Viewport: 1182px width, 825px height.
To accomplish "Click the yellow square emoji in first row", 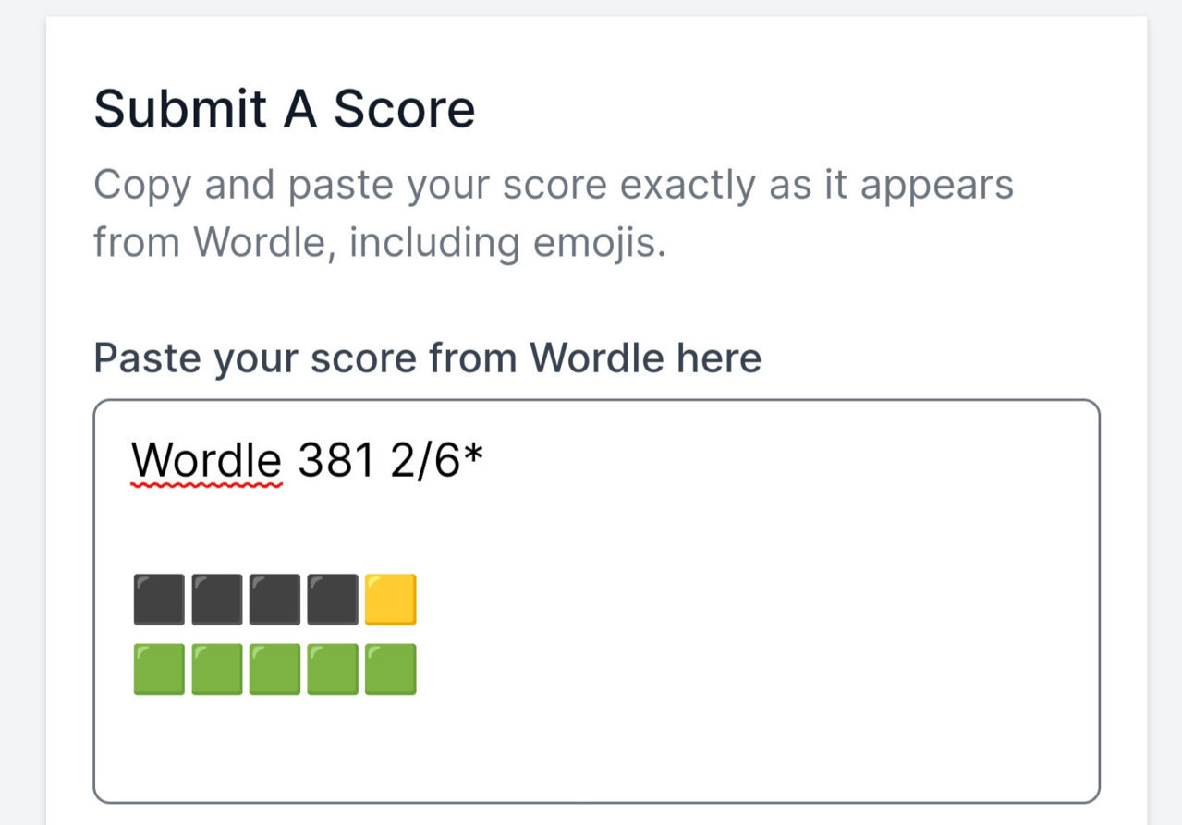I will coord(390,599).
